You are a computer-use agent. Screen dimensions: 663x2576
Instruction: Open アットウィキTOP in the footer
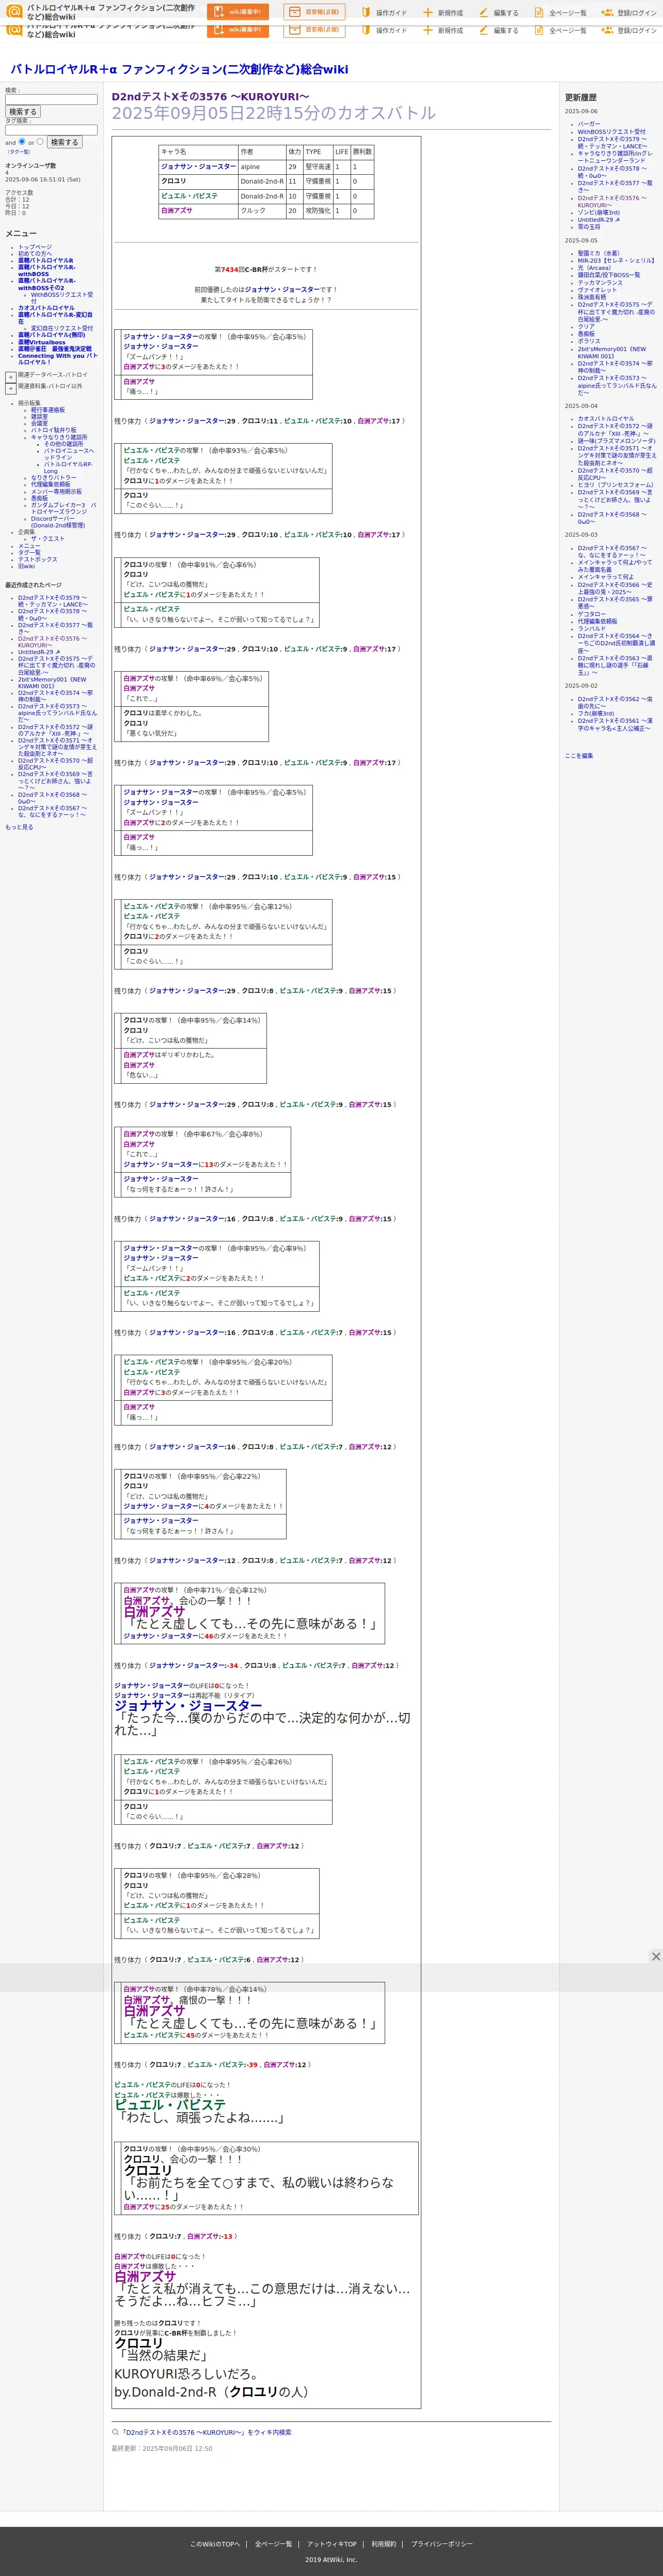pos(331,2543)
